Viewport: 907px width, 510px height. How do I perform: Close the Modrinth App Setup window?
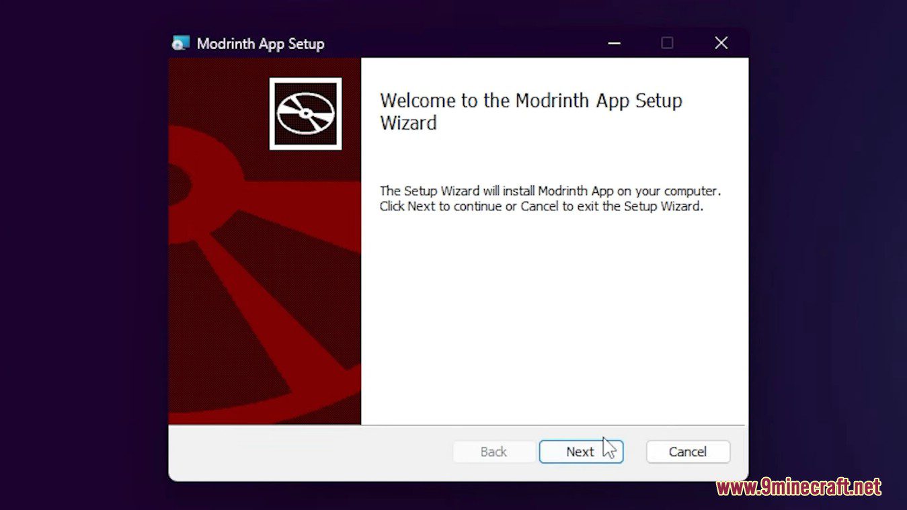pyautogui.click(x=721, y=43)
